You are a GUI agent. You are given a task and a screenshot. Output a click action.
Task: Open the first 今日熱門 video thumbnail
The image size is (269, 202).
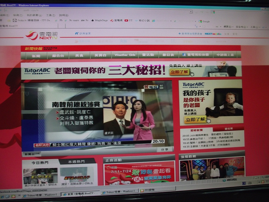point(40,176)
